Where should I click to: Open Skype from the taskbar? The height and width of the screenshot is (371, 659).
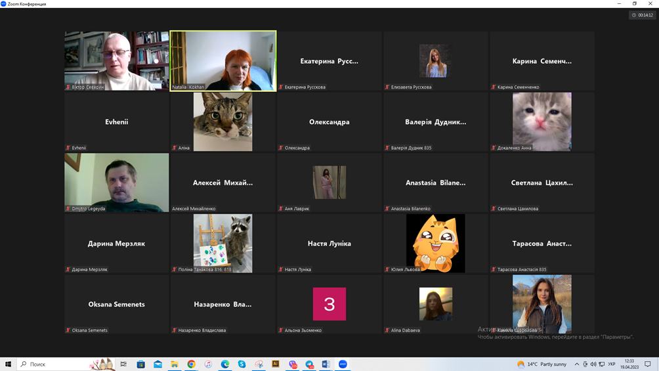click(x=242, y=364)
